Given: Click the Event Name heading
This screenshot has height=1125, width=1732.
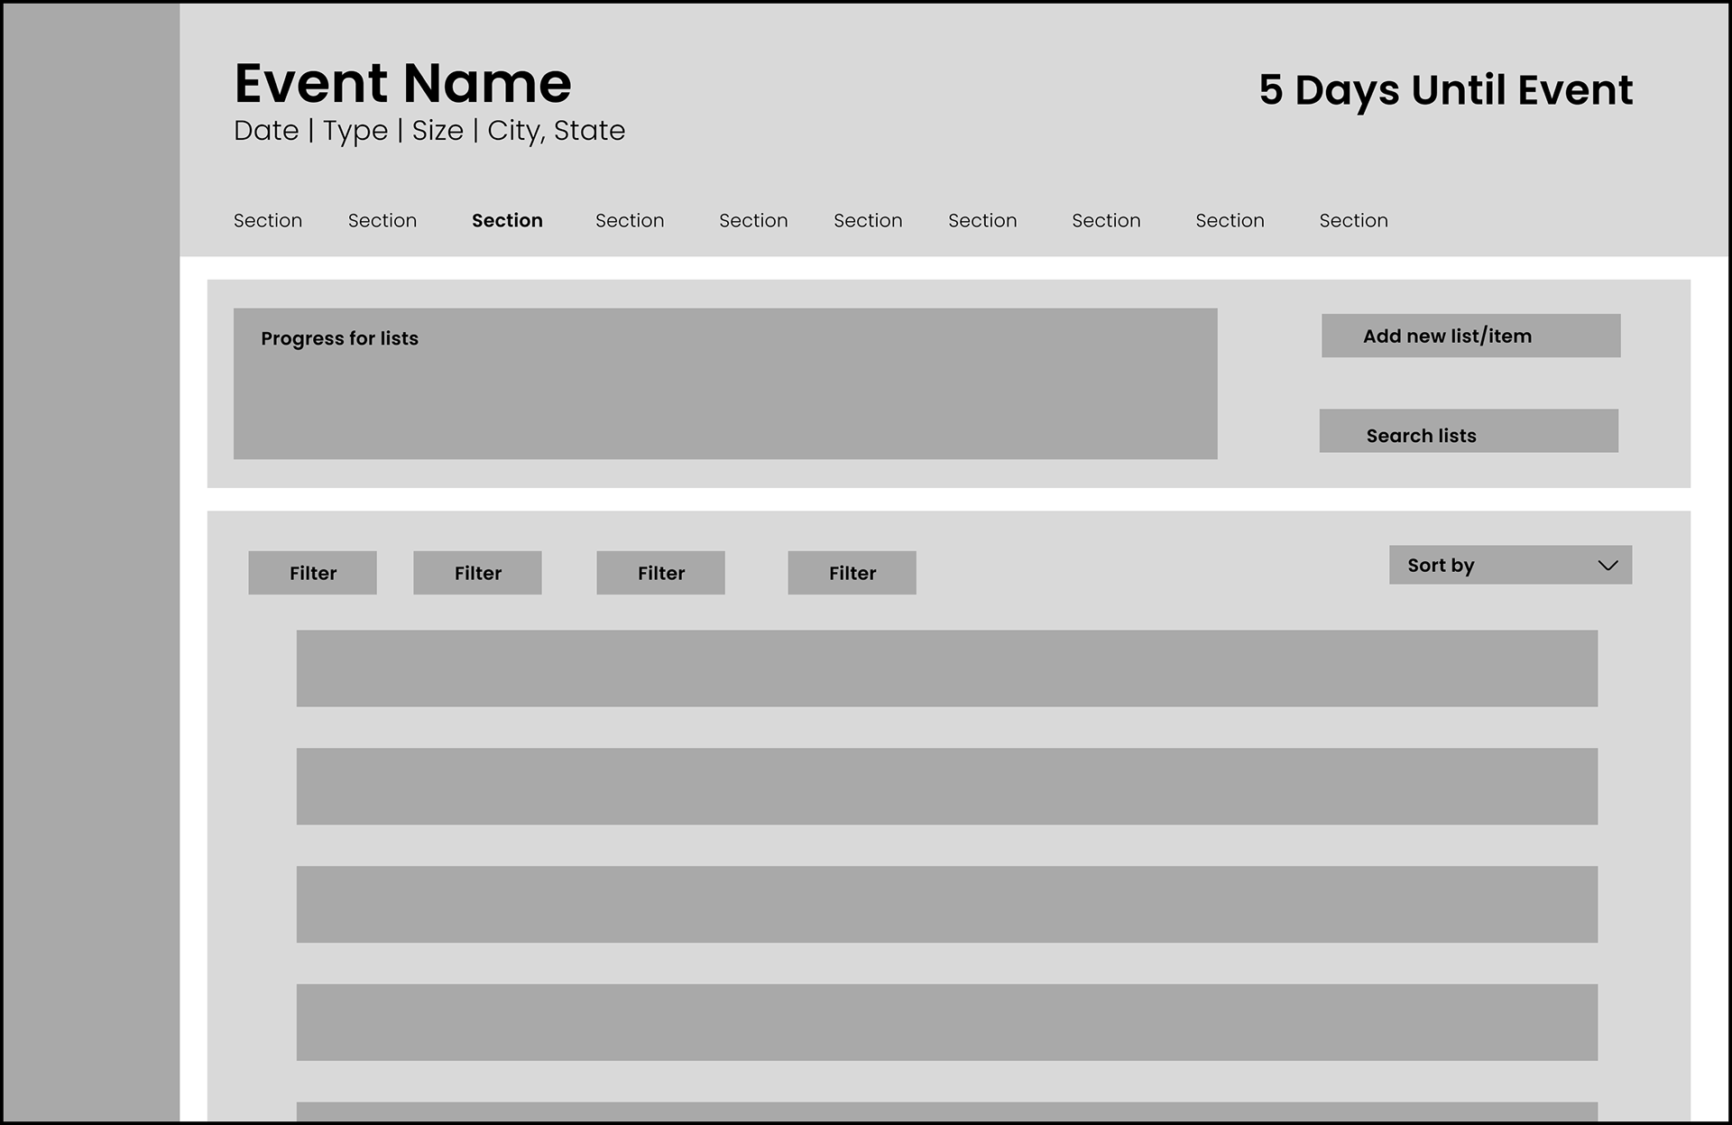Looking at the screenshot, I should pos(402,83).
